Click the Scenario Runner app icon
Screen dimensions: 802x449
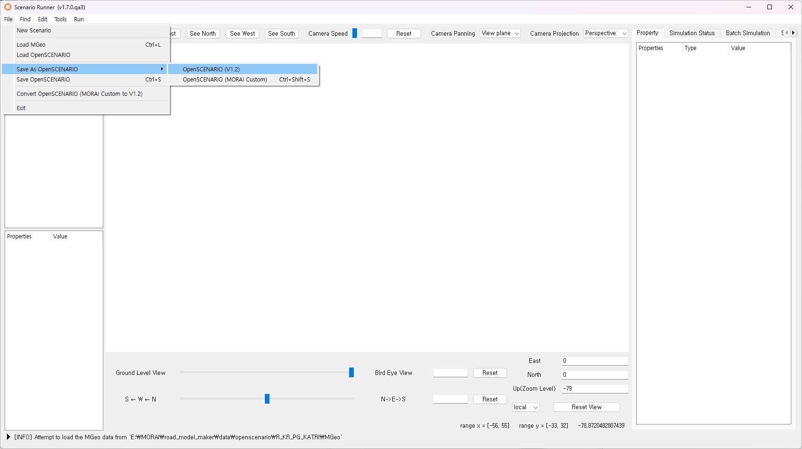pyautogui.click(x=7, y=7)
